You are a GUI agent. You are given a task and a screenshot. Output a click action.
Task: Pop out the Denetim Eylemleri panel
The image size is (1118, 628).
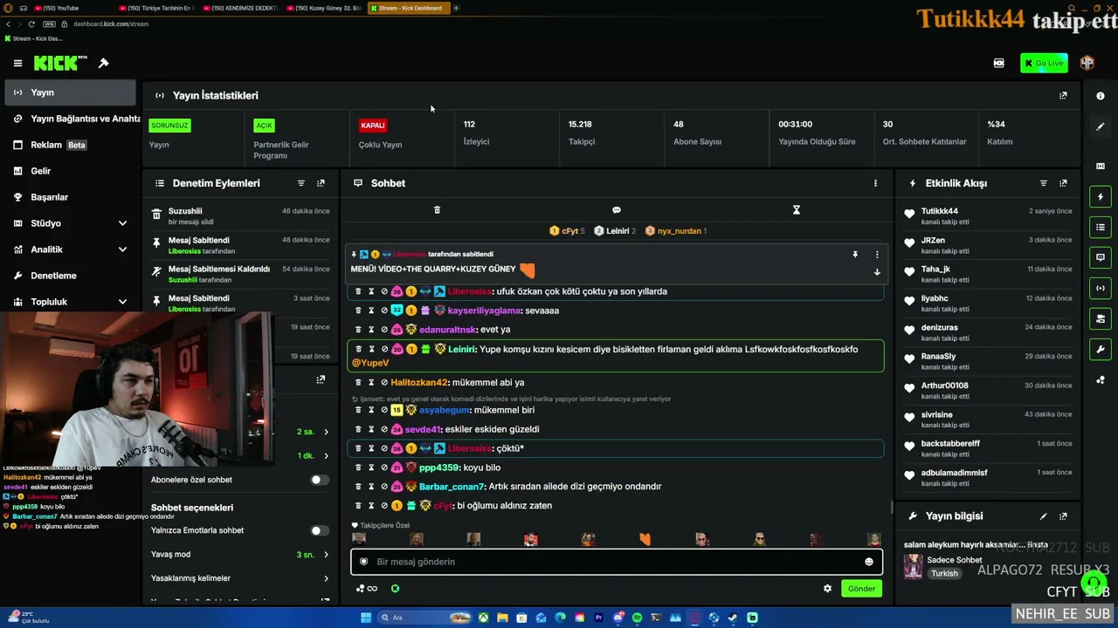321,183
